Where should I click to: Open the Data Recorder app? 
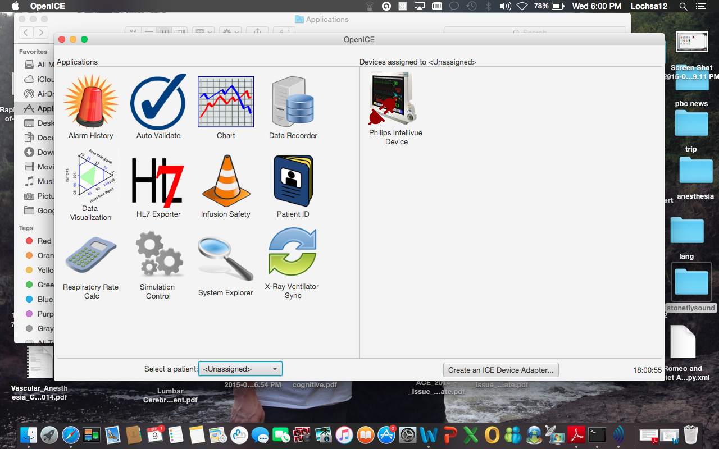coord(293,107)
